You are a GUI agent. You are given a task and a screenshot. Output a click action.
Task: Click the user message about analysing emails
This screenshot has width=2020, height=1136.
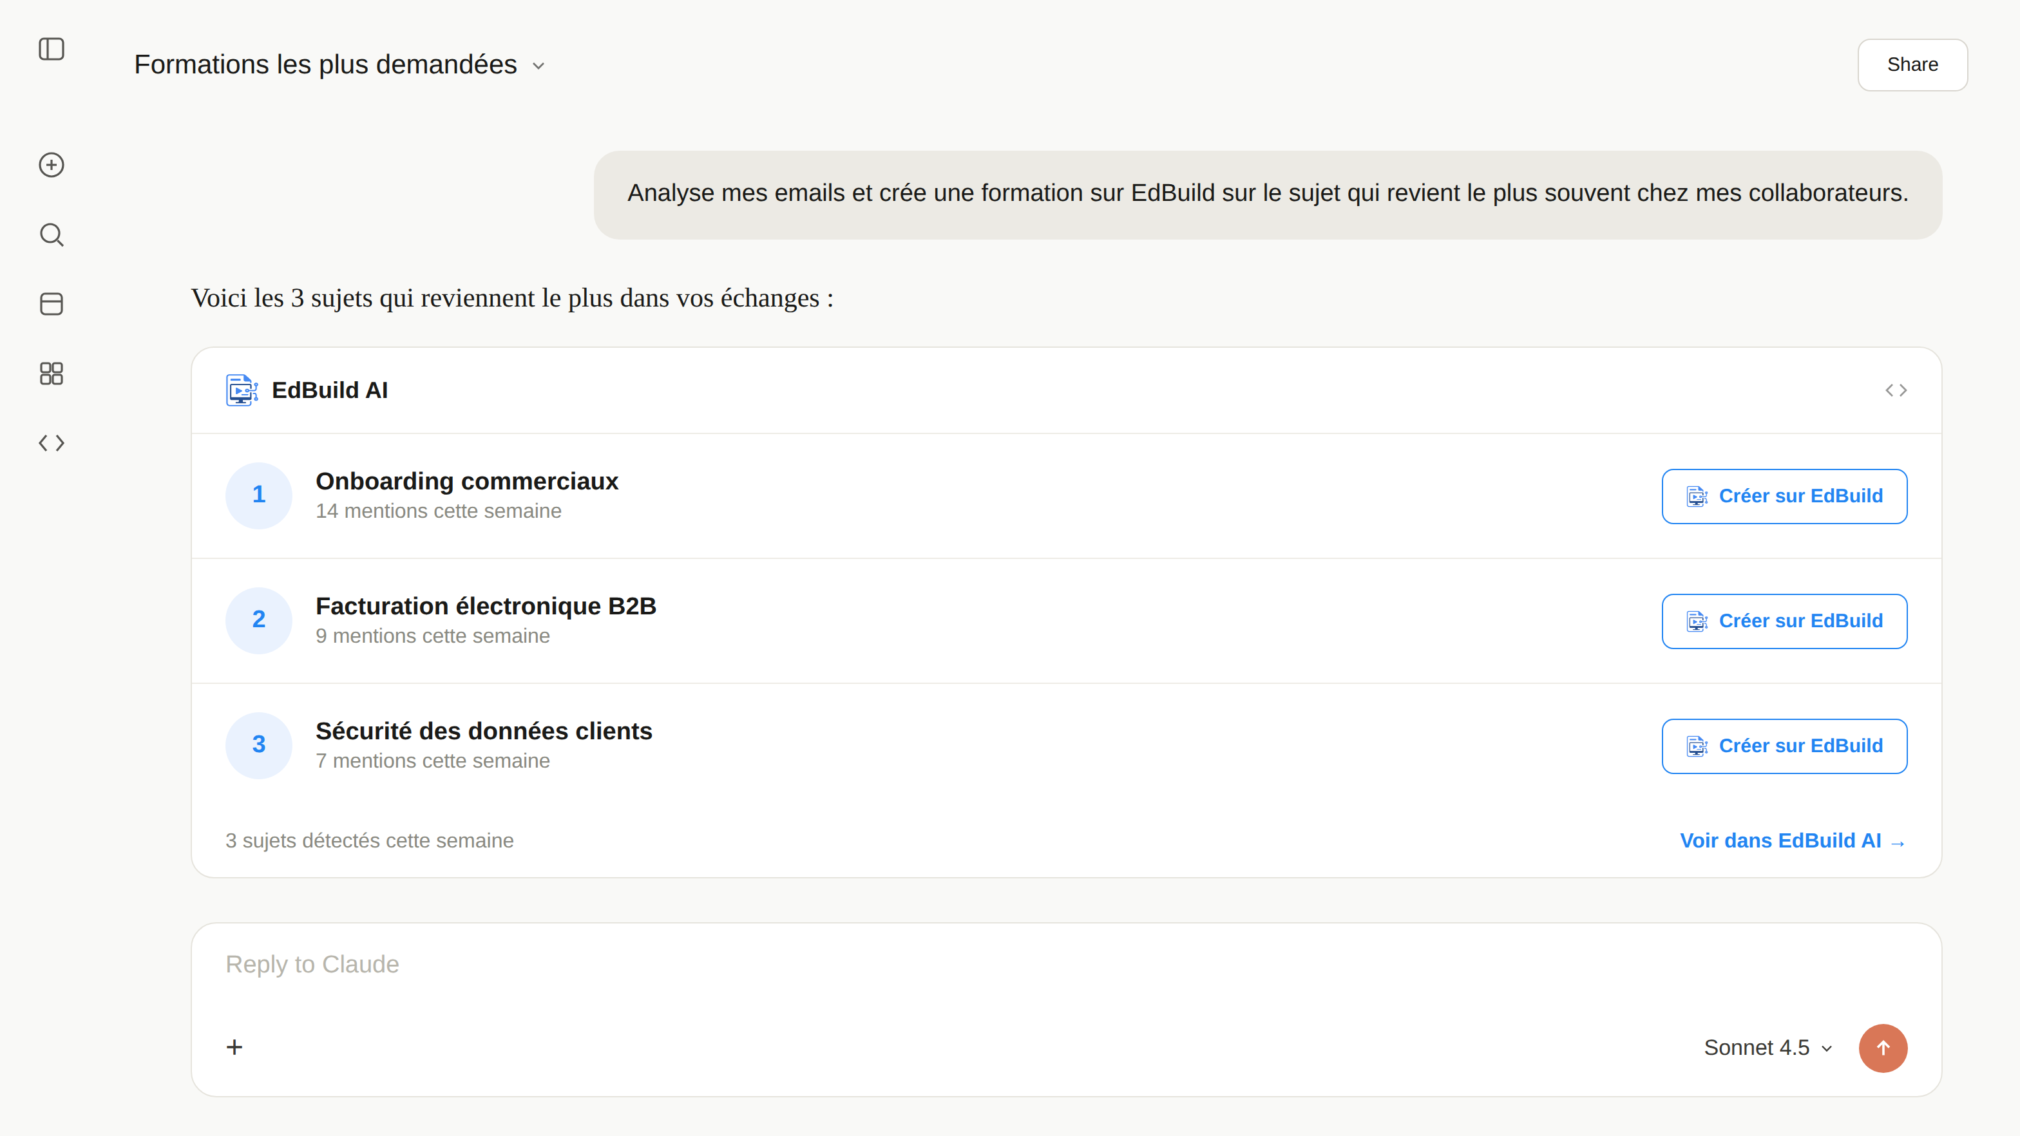(1267, 194)
